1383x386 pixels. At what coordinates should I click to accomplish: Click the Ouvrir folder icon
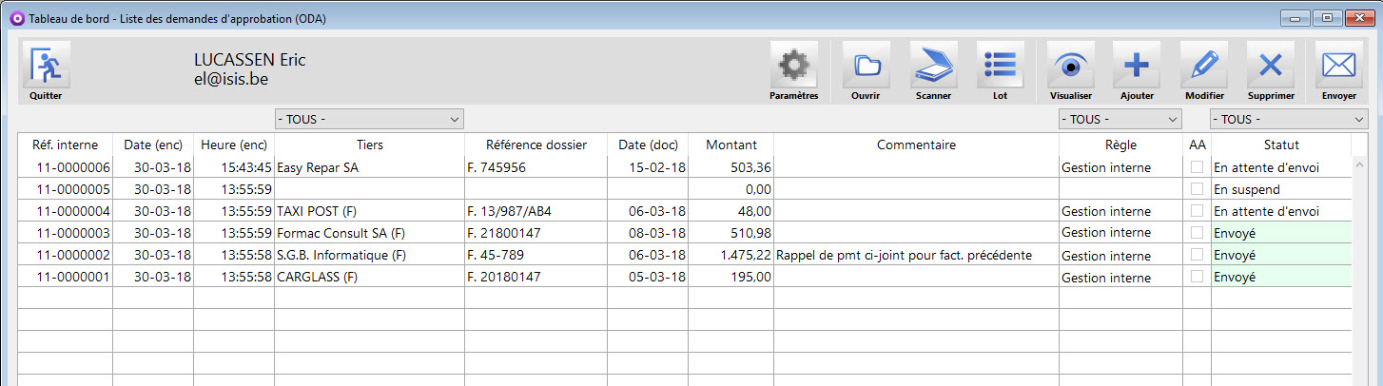[866, 65]
